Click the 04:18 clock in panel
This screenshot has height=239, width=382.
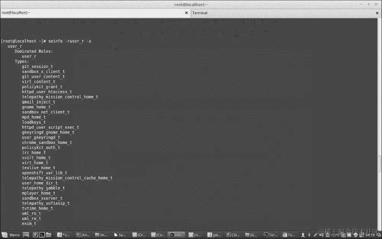[x=370, y=235]
